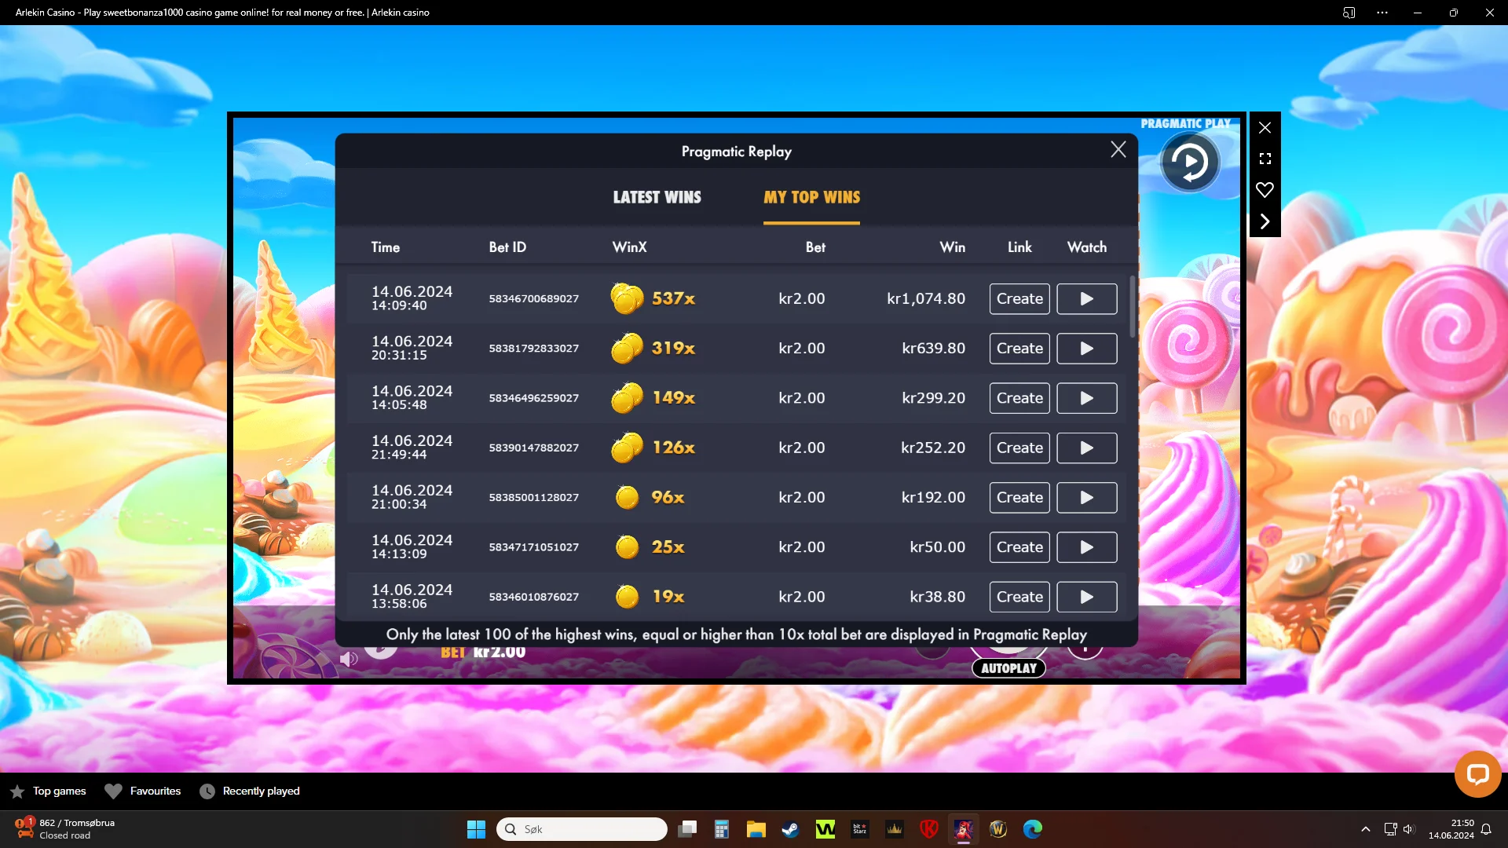Open the red K taskbar app

(x=929, y=829)
